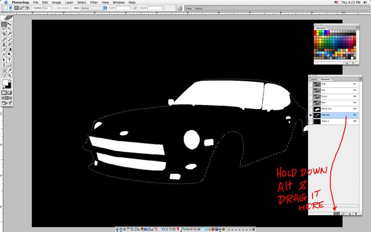Image resolution: width=371 pixels, height=232 pixels.
Task: Select the Magic Wand tool
Action: point(10,29)
